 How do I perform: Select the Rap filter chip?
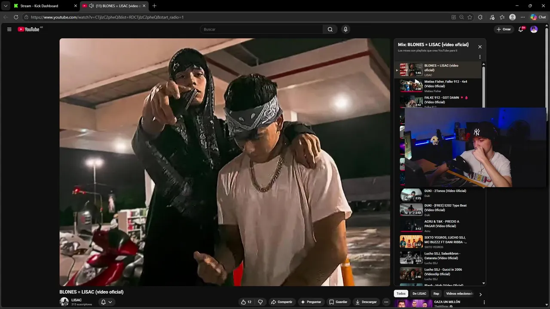click(436, 294)
